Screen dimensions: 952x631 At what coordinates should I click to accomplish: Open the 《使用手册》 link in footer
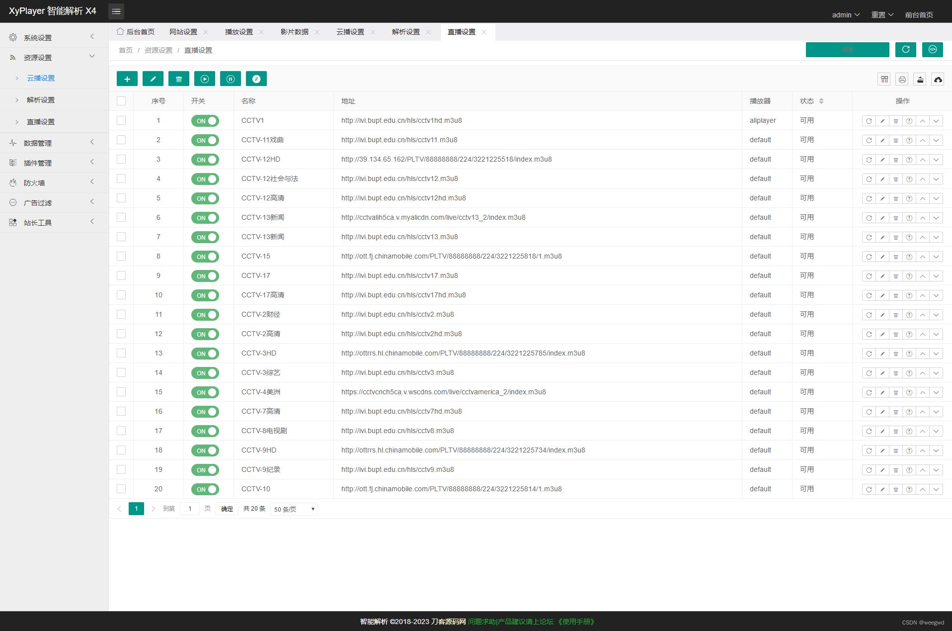pyautogui.click(x=575, y=622)
